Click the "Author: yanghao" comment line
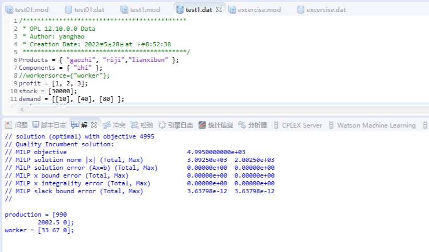The width and height of the screenshot is (429, 252). click(54, 36)
